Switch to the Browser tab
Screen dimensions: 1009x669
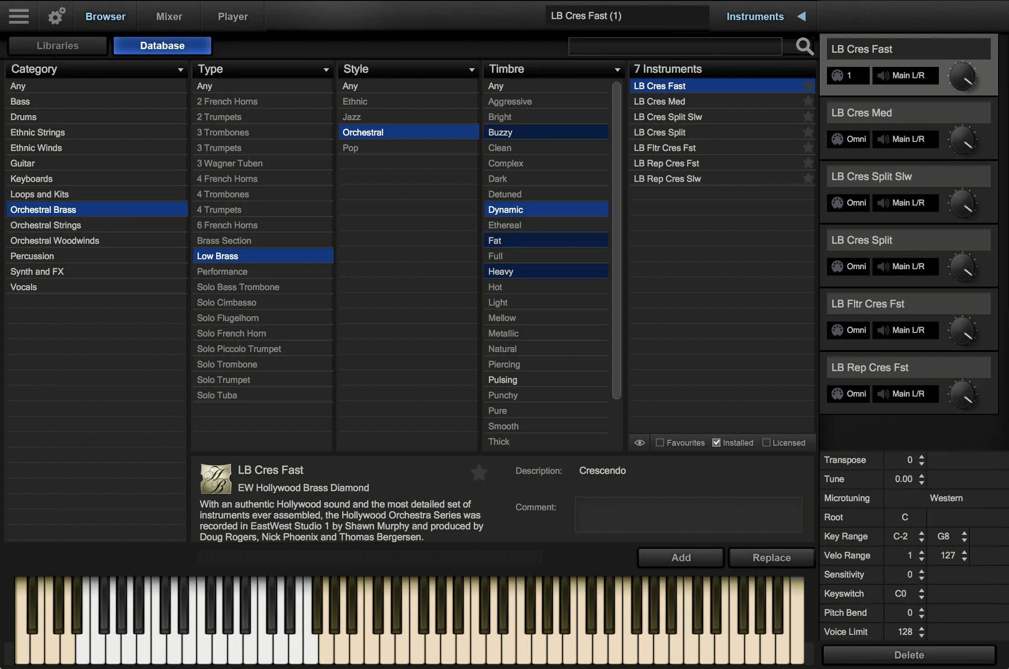105,16
